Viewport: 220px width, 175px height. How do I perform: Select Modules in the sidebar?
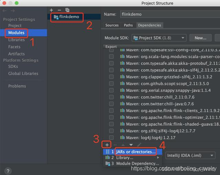(24, 33)
